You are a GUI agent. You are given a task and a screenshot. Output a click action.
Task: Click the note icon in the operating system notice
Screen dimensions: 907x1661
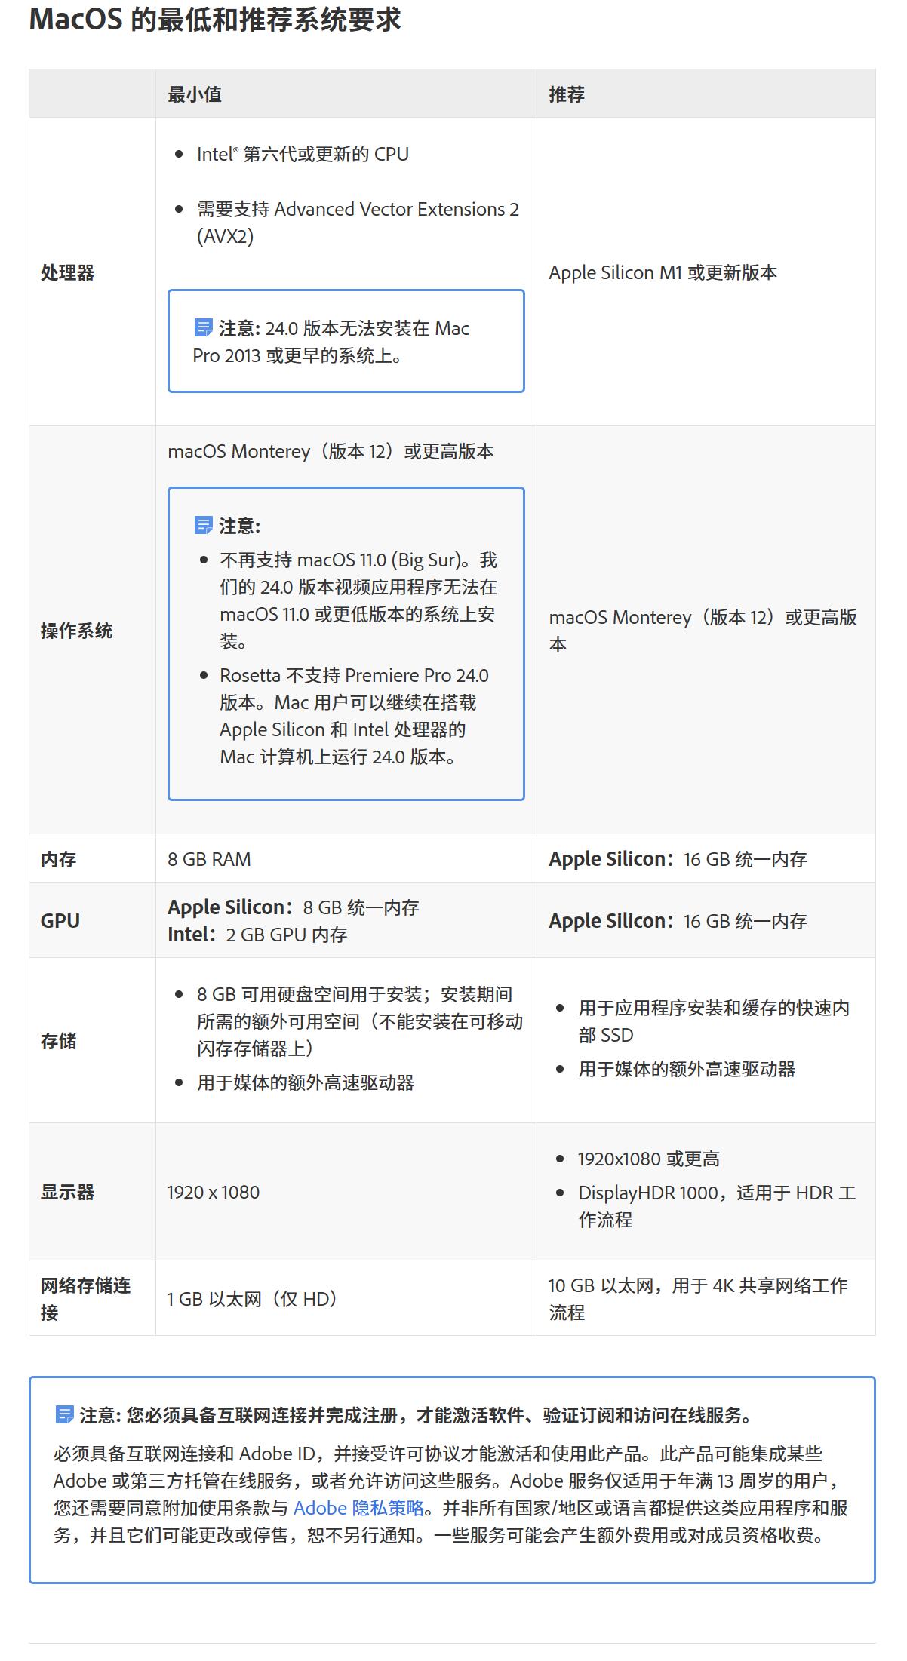coord(203,525)
